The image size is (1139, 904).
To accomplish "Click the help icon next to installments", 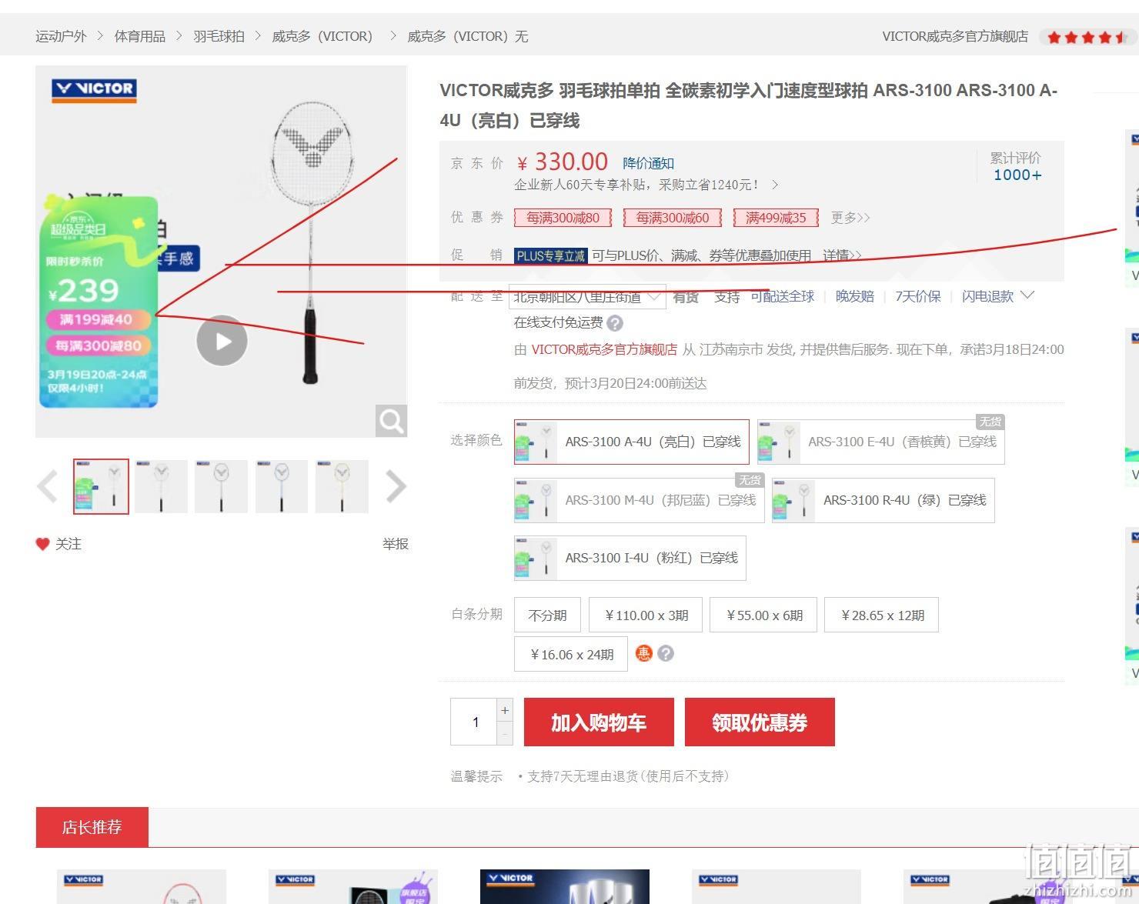I will tap(666, 653).
